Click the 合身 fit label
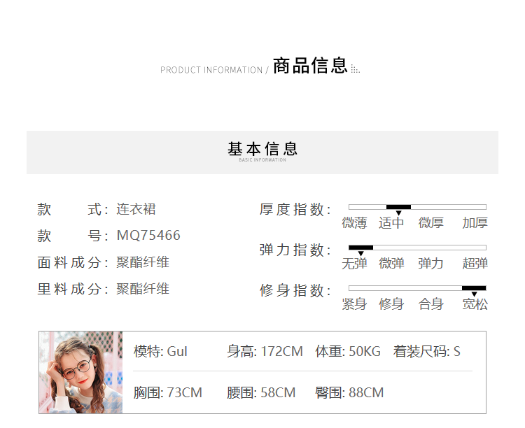Image resolution: width=525 pixels, height=428 pixels. 431,304
